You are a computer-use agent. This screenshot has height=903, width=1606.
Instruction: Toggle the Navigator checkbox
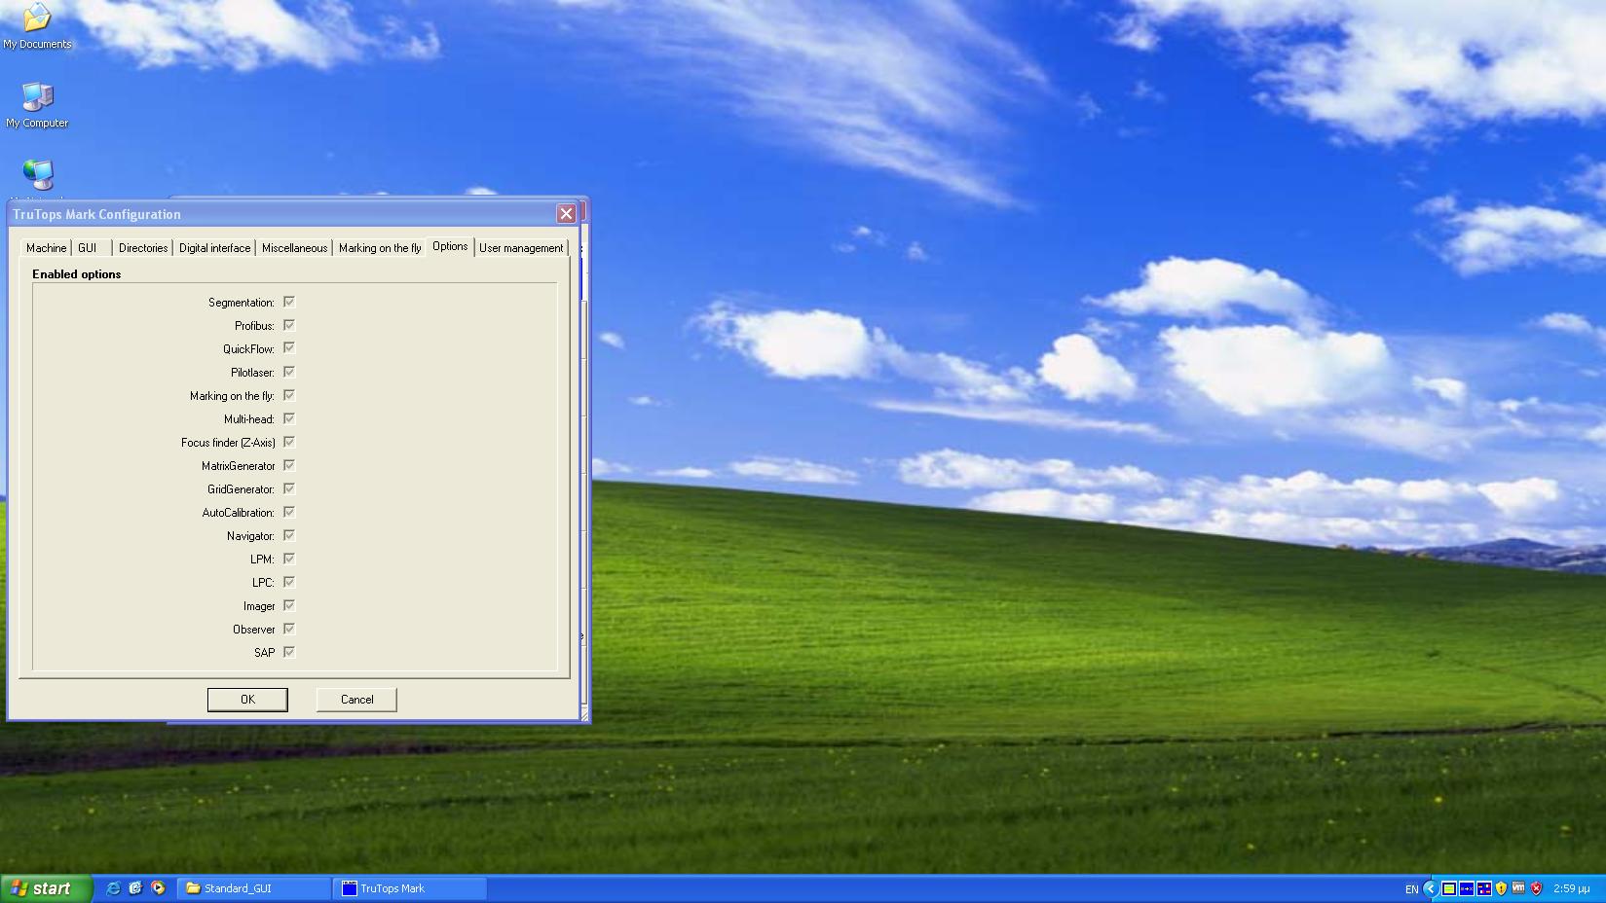[289, 535]
